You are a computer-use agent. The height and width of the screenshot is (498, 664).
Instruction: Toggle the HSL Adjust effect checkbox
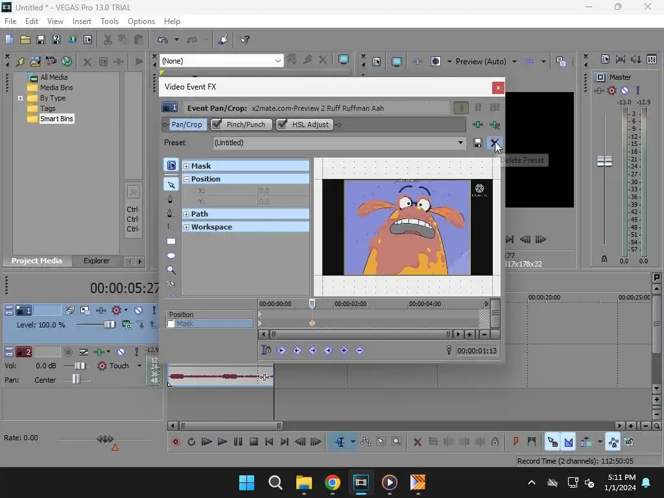(x=283, y=124)
